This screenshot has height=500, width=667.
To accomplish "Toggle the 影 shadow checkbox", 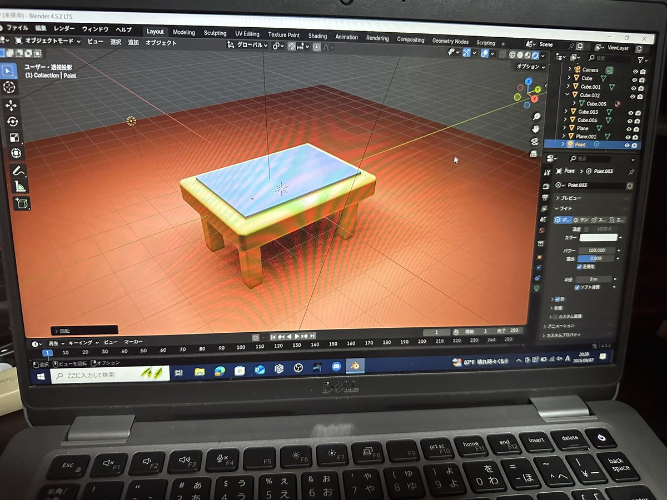I will pyautogui.click(x=558, y=299).
